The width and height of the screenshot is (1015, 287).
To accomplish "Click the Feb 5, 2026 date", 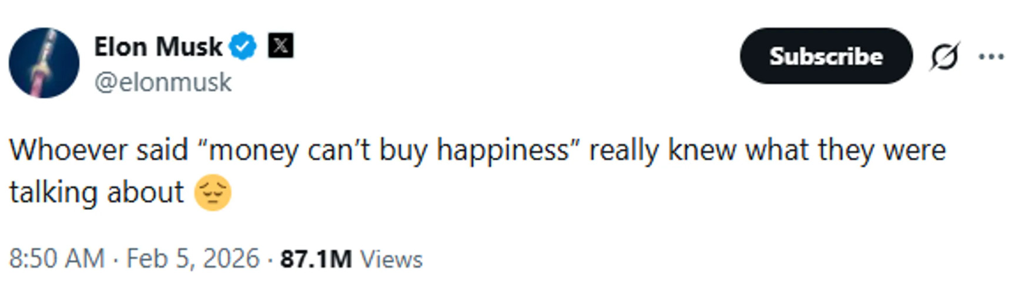I will pyautogui.click(x=193, y=259).
